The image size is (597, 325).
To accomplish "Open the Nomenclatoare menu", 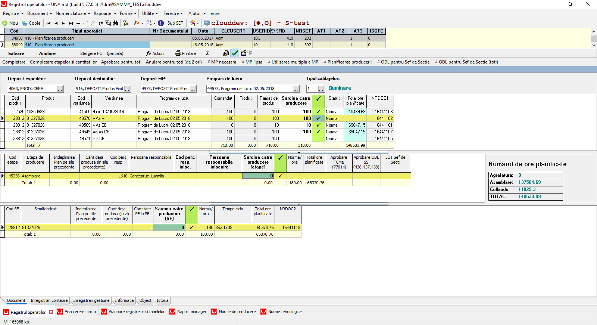I will tap(73, 13).
